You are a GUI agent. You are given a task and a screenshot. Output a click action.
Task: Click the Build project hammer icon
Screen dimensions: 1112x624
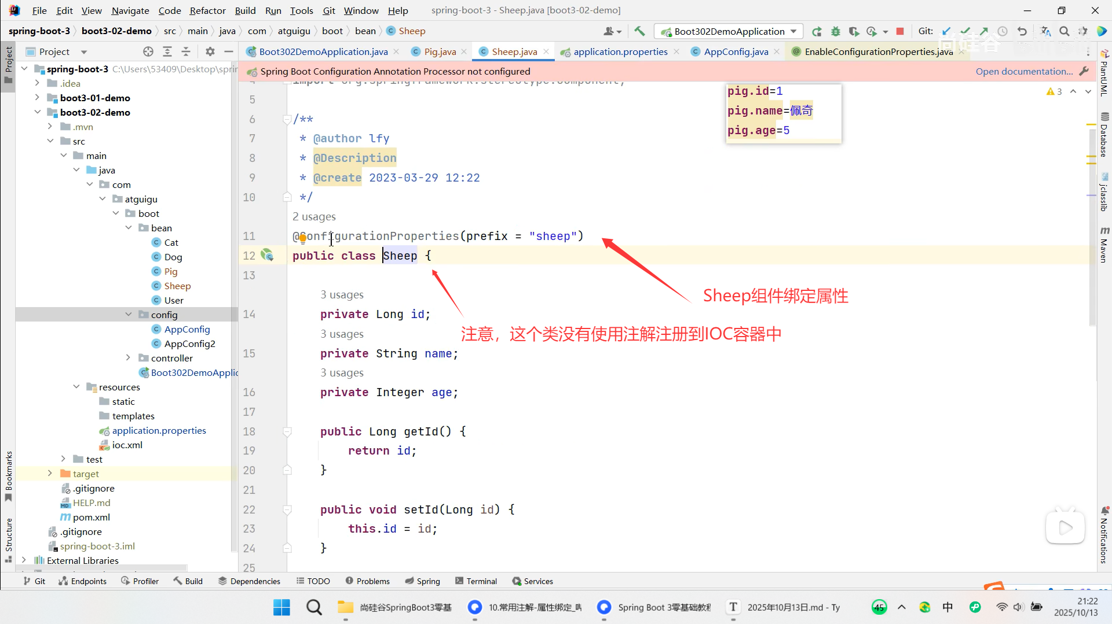point(639,31)
